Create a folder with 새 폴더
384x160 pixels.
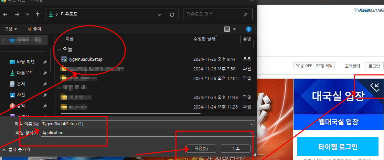coord(34,29)
